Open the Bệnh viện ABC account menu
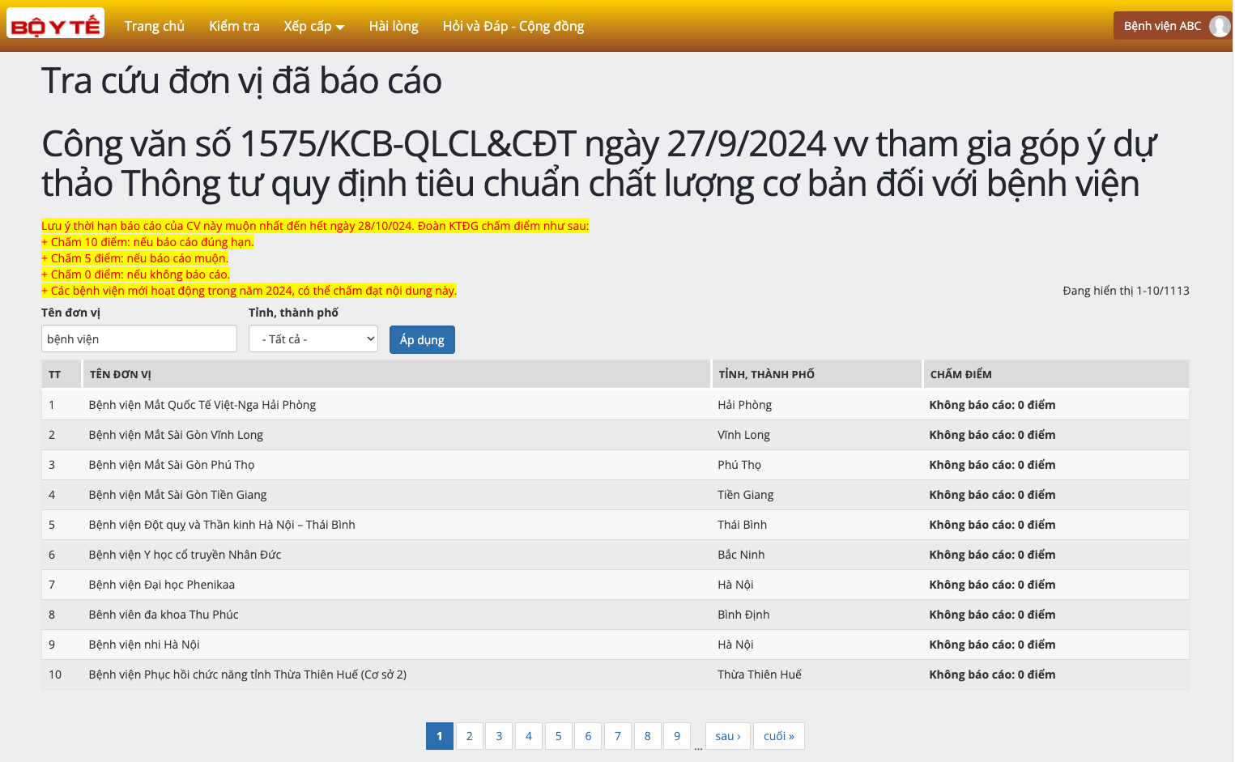1235x762 pixels. point(1162,26)
